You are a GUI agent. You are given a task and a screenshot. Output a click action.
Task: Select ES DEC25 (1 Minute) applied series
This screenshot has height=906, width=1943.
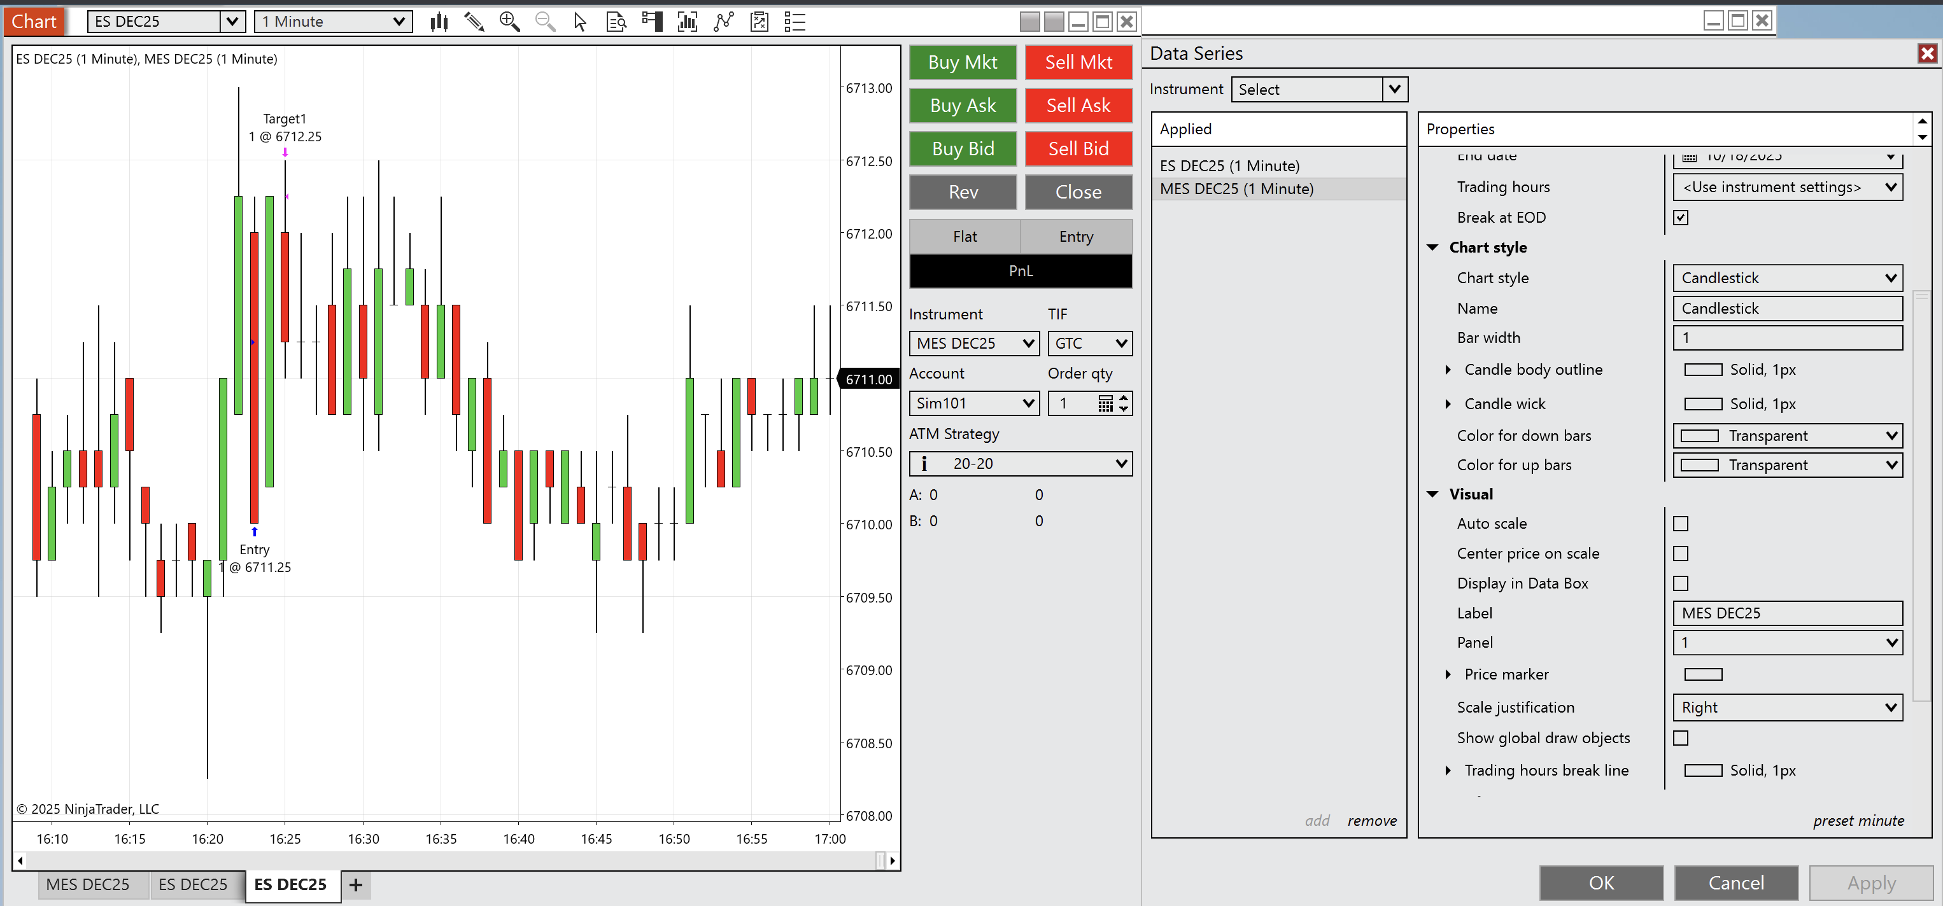pyautogui.click(x=1229, y=166)
